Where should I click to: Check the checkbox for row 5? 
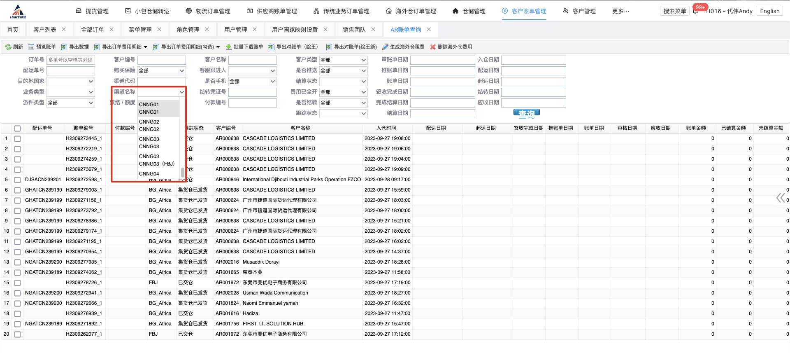17,180
